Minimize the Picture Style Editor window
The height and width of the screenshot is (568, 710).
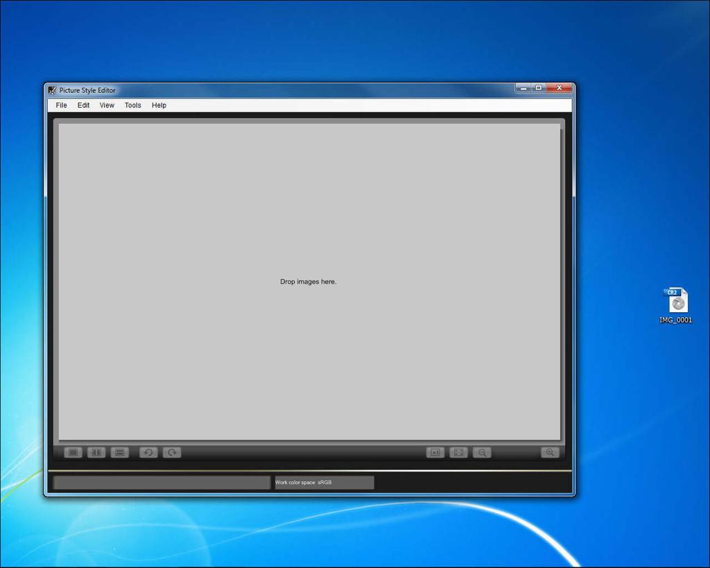pyautogui.click(x=523, y=88)
